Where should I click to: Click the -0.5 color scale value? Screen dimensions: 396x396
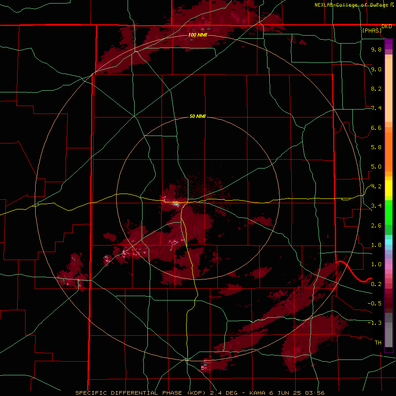point(374,304)
